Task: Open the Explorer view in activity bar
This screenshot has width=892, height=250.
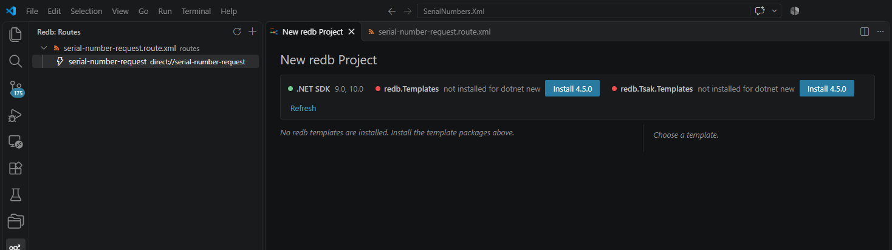Action: [x=15, y=34]
